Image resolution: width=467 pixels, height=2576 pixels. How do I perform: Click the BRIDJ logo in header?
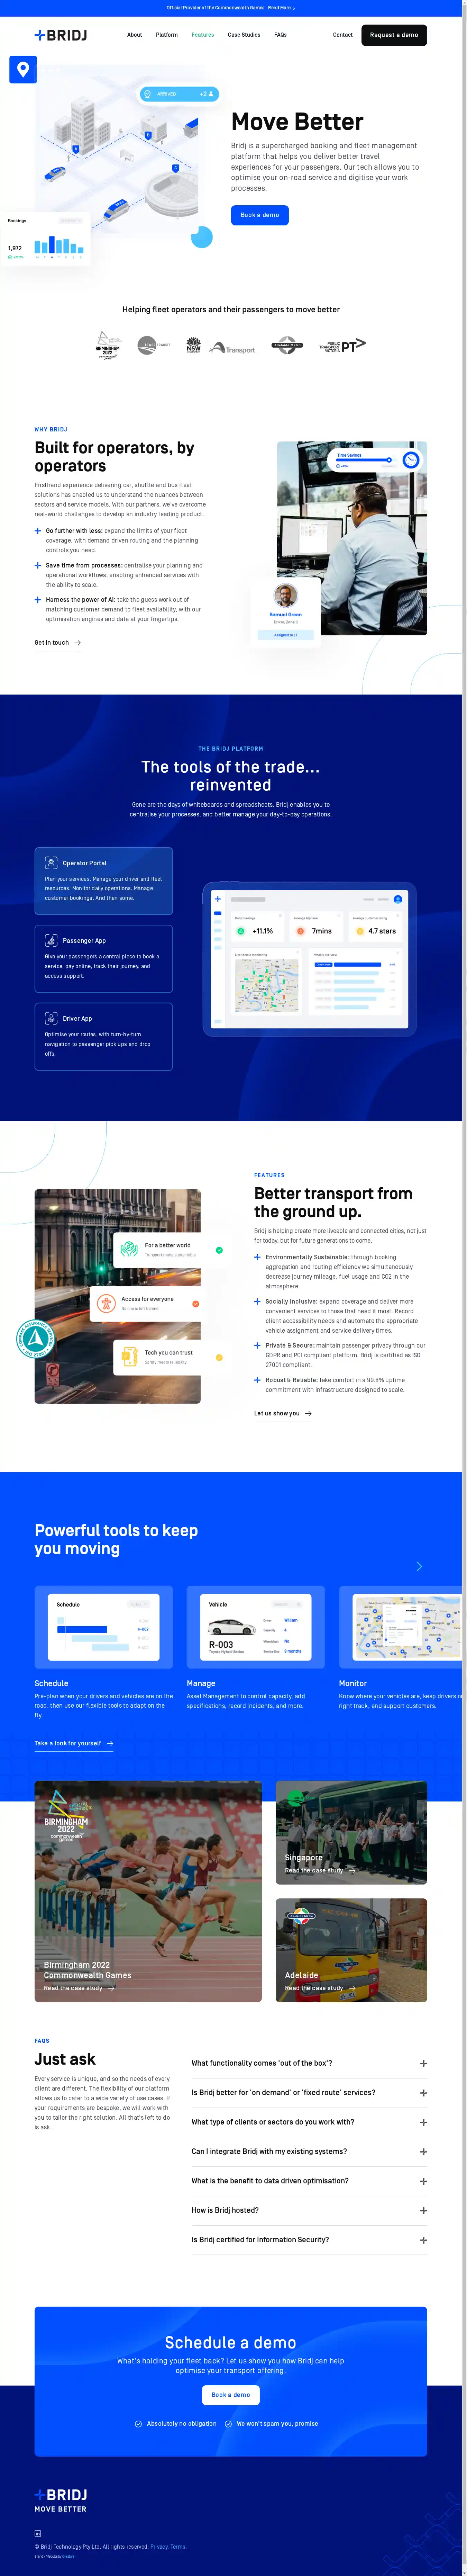pos(61,35)
